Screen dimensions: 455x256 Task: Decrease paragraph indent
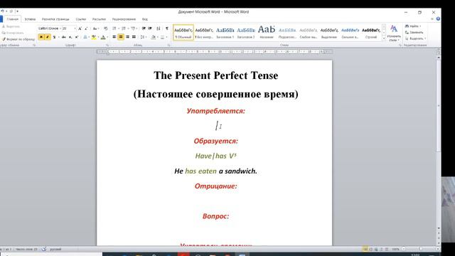coord(144,28)
